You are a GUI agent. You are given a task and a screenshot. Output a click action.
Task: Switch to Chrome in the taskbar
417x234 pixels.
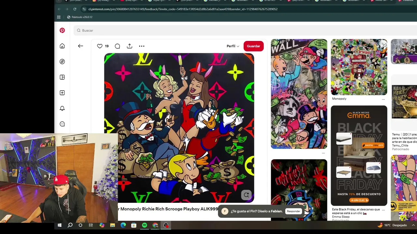[155, 225]
